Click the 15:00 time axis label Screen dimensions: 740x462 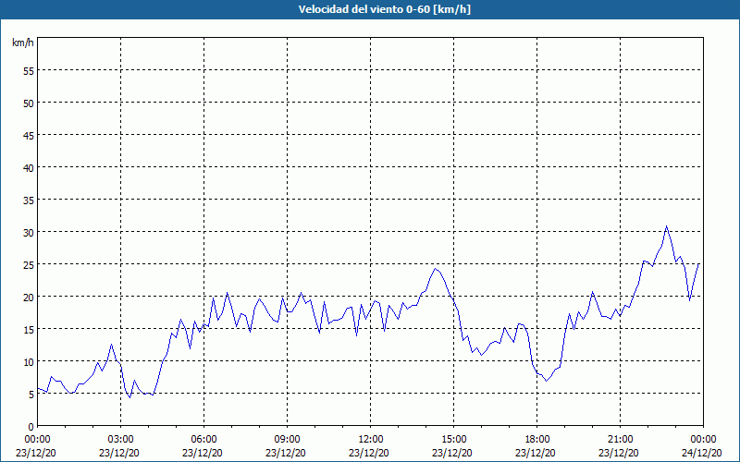pyautogui.click(x=453, y=440)
